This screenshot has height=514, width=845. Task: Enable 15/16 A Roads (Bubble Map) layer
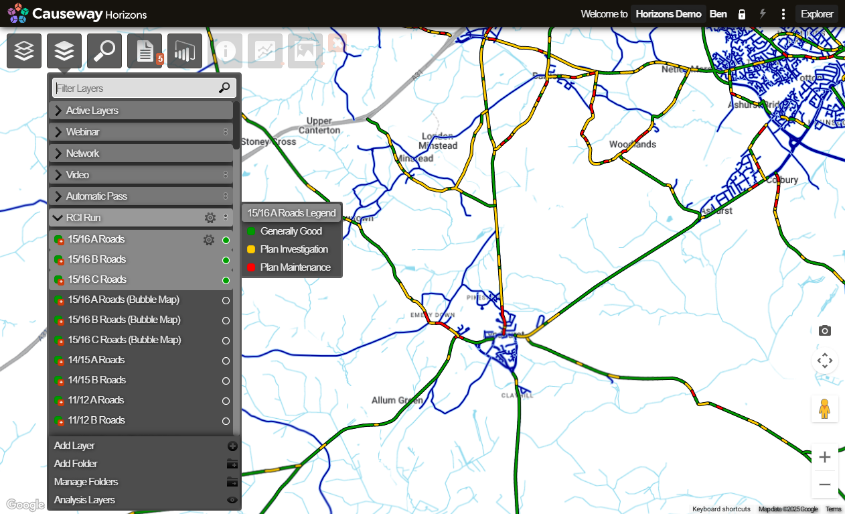pos(226,300)
